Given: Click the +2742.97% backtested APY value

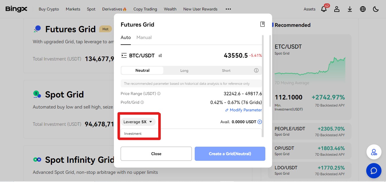Looking at the screenshot, I should coord(328,97).
